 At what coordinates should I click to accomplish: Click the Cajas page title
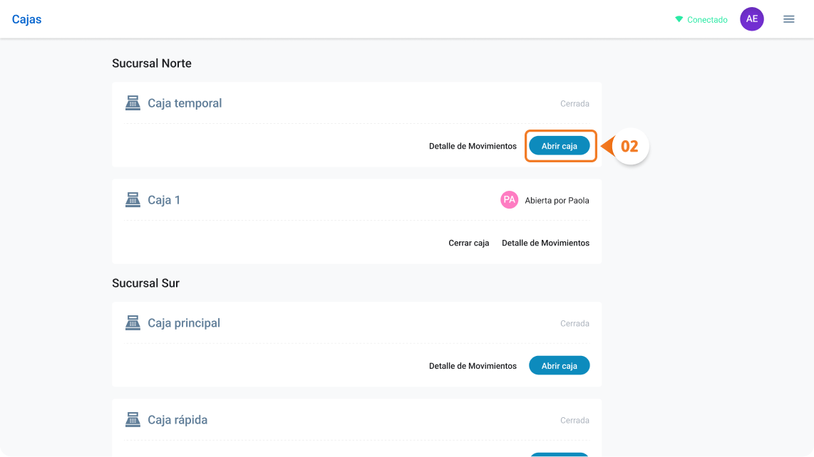26,19
